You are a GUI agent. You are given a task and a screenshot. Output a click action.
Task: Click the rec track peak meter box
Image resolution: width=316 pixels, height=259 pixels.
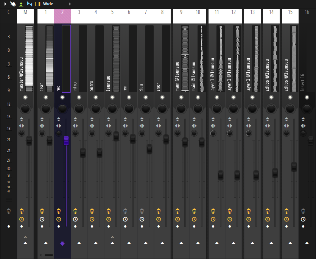(x=66, y=59)
